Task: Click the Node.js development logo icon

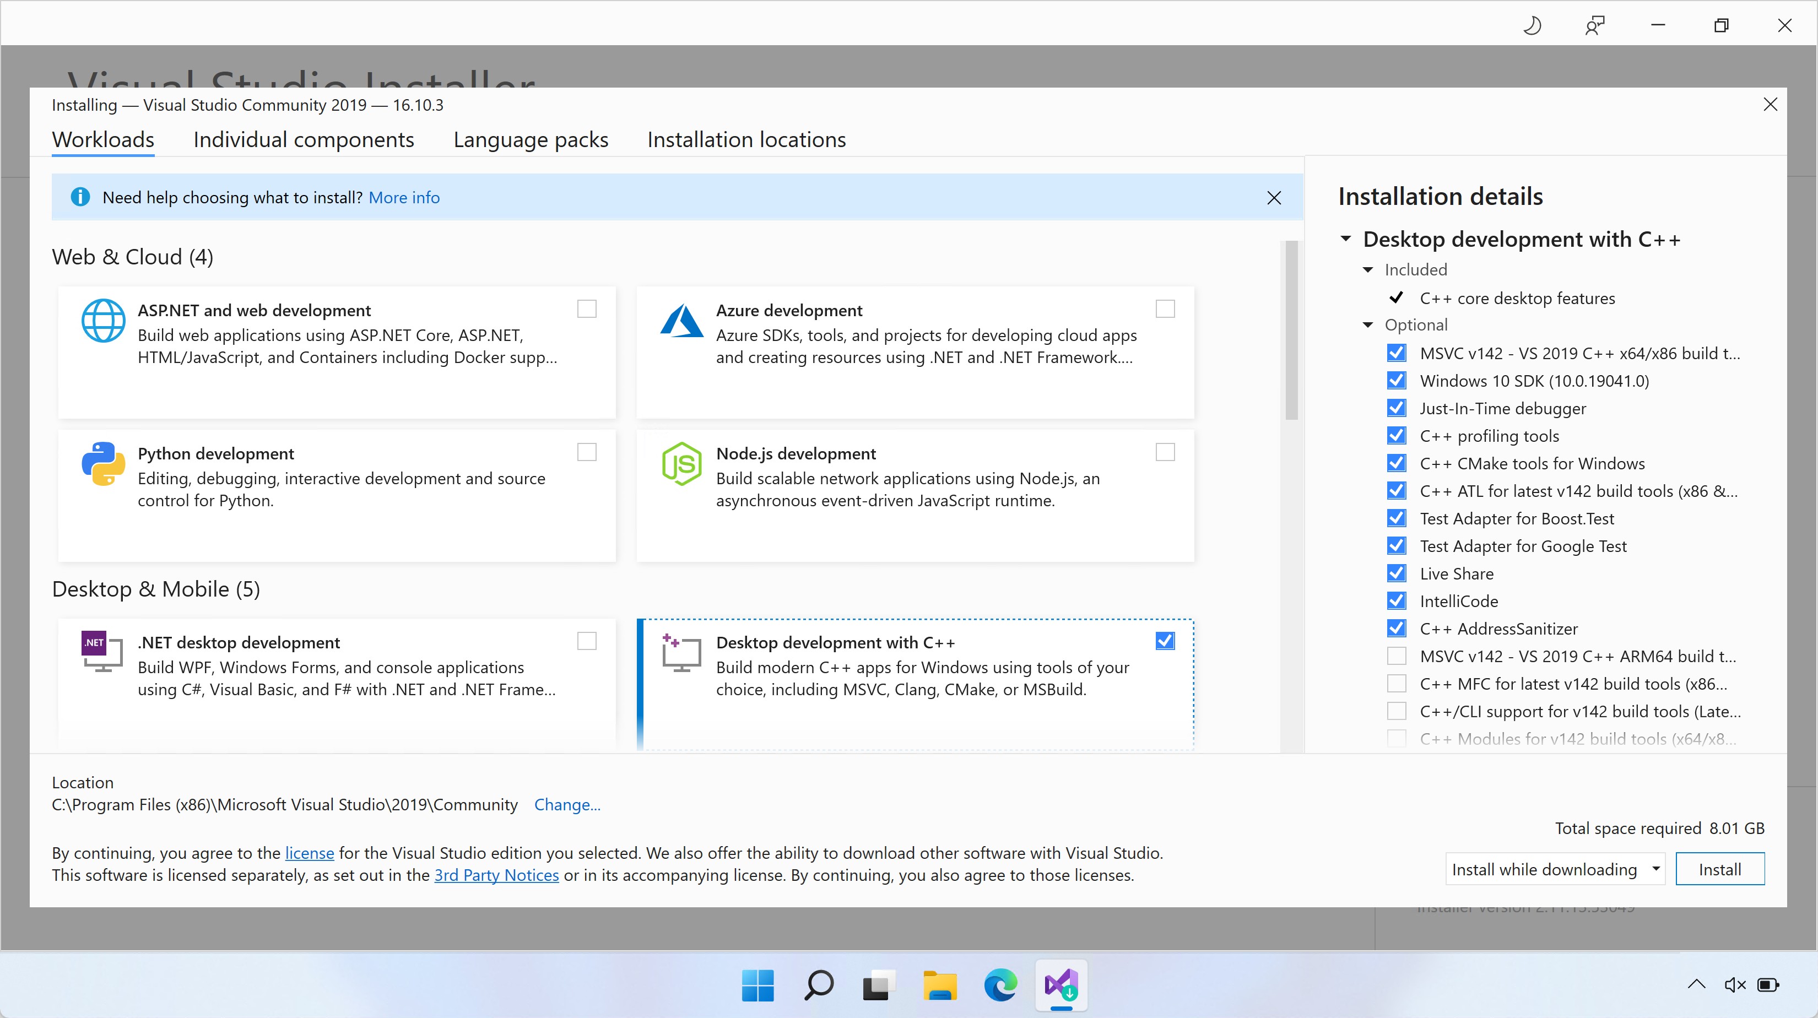Action: 681,463
